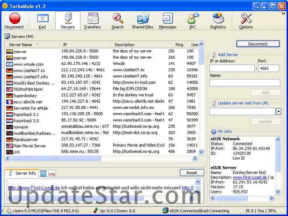The height and width of the screenshot is (216, 288).
Task: Click eD2K:Connected|Kad:Connecting status text
Action: 199,211
